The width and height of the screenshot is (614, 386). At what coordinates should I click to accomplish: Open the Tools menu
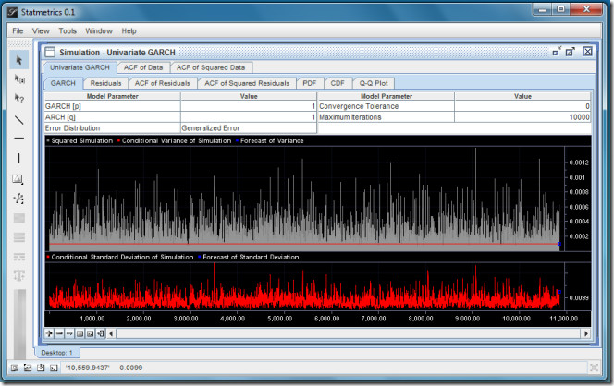68,30
